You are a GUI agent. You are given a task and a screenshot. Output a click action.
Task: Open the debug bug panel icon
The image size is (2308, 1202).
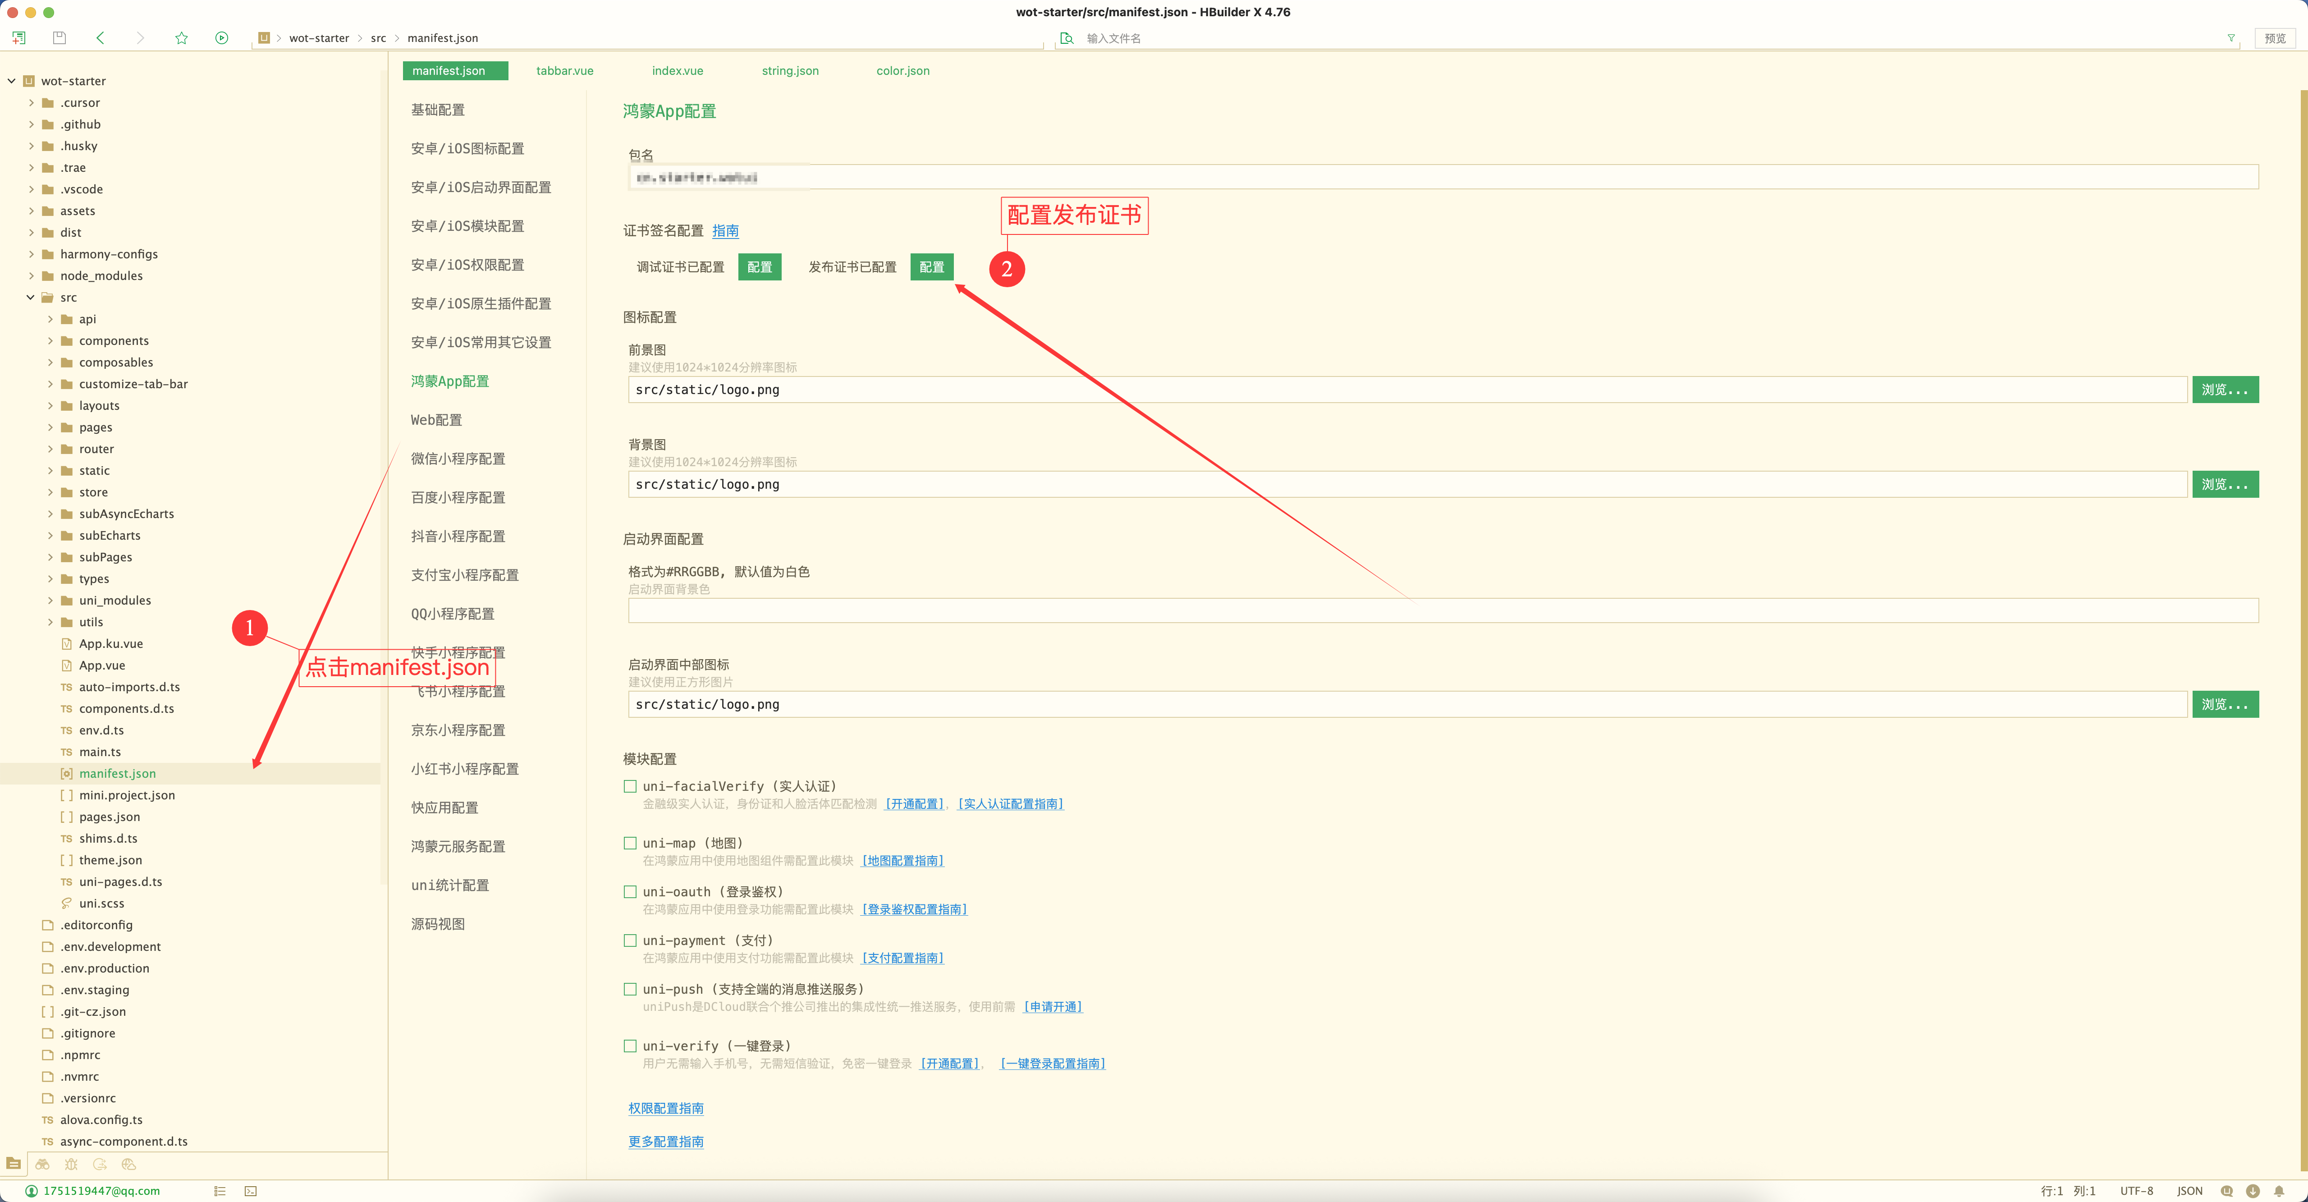(x=71, y=1165)
